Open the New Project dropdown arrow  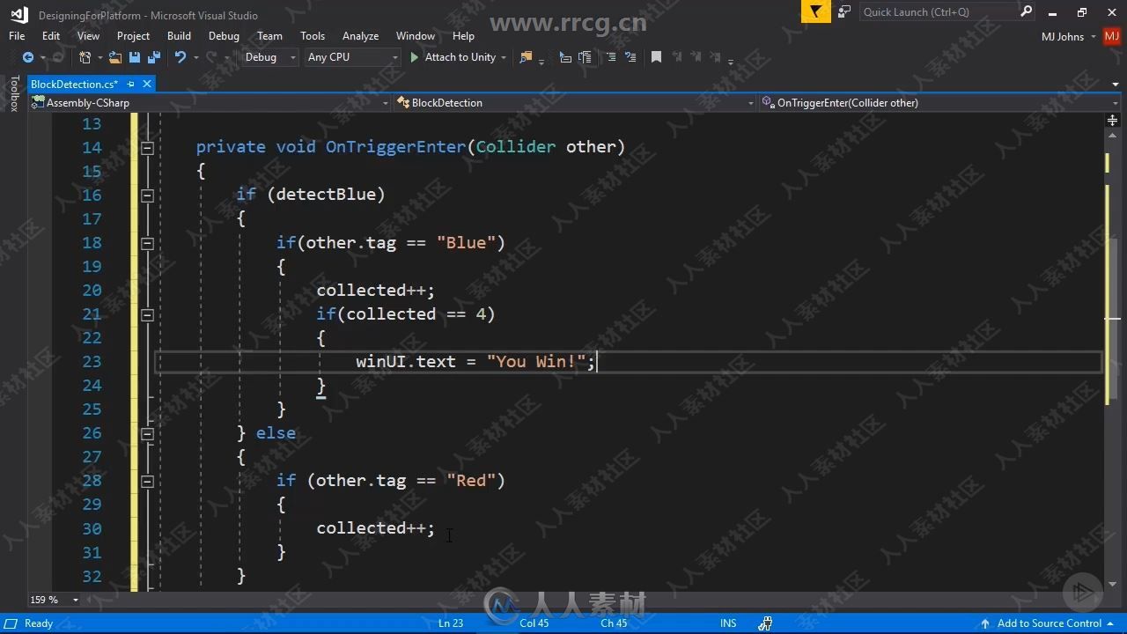point(99,57)
